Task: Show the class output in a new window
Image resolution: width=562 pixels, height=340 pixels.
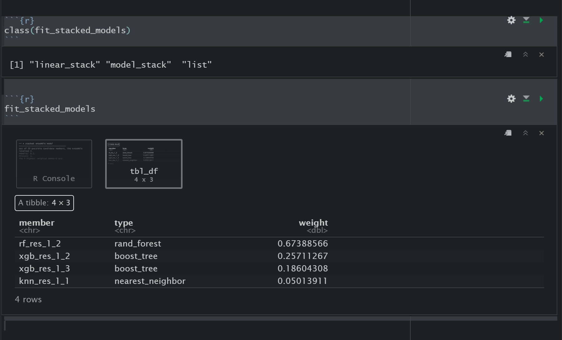Action: coord(508,54)
